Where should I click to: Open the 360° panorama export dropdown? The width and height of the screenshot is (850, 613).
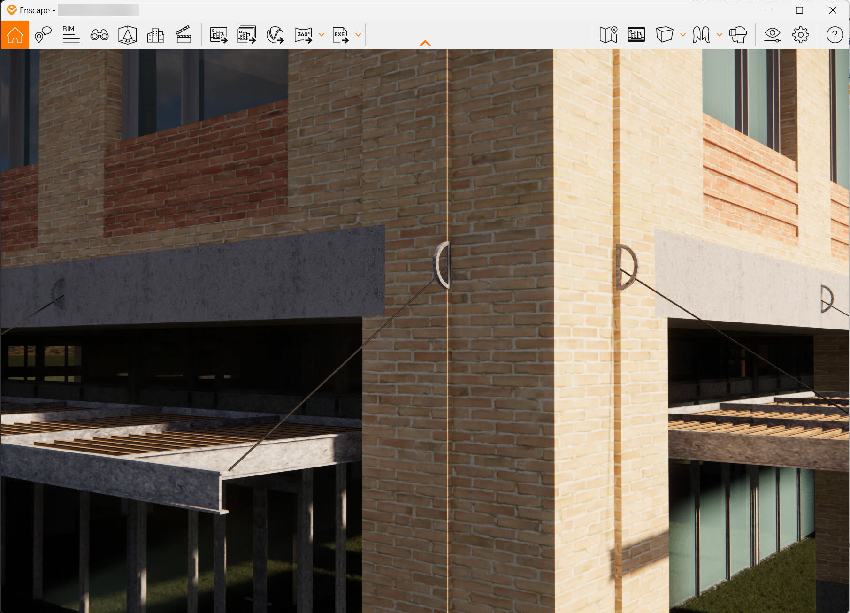pyautogui.click(x=321, y=34)
